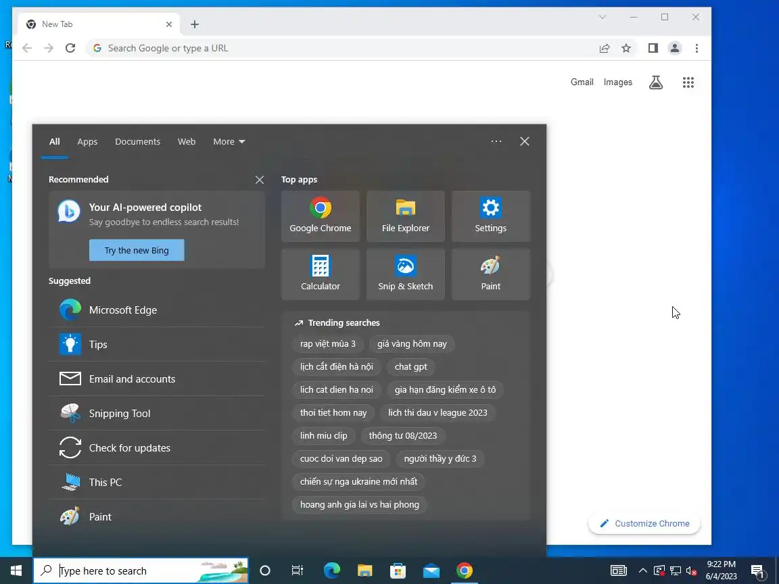Open Cortana circle on taskbar
Screen dimensions: 779x584
[x=265, y=570]
